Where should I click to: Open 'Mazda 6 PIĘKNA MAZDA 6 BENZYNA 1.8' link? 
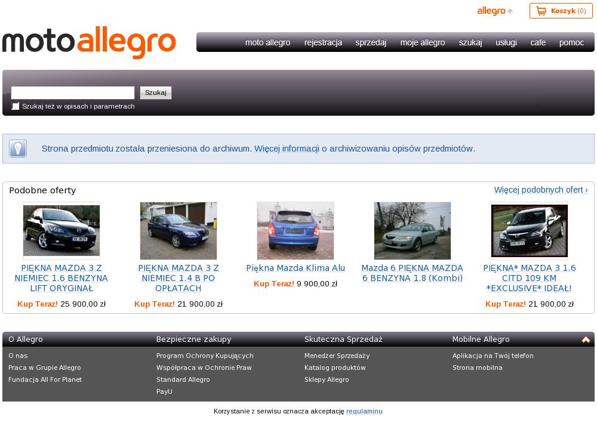point(413,273)
